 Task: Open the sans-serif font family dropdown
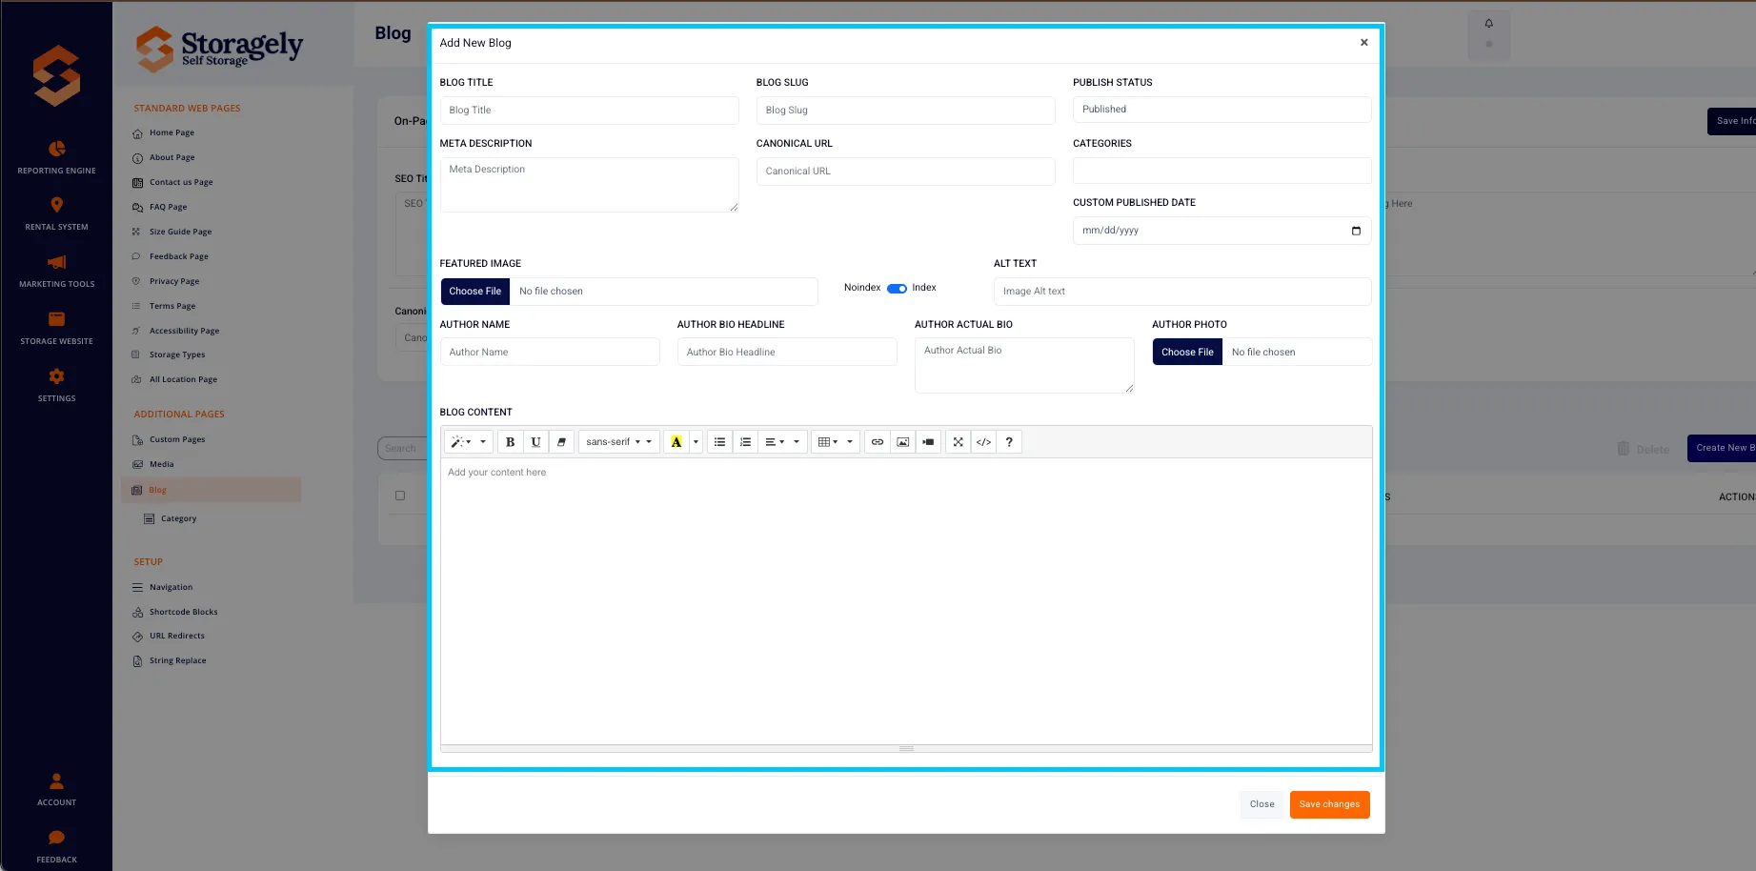tap(618, 442)
